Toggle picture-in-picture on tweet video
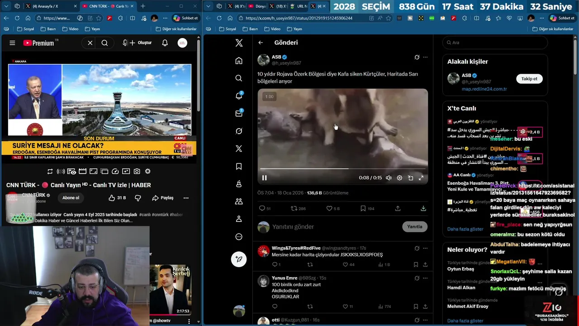579x326 pixels. [x=410, y=178]
